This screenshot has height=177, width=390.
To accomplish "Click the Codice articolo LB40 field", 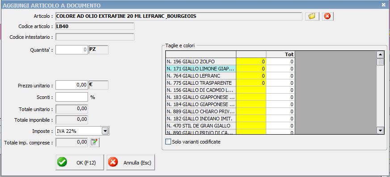I will pos(95,26).
